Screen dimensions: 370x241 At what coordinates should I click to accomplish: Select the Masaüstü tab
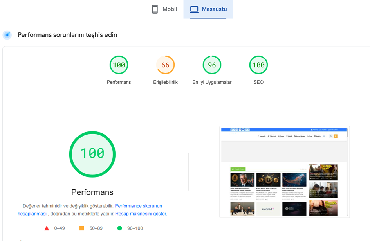(208, 9)
